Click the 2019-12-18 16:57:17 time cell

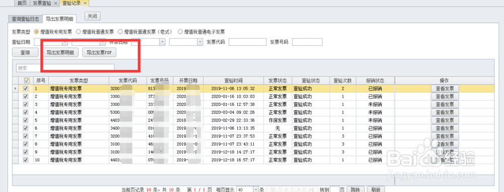[233, 160]
